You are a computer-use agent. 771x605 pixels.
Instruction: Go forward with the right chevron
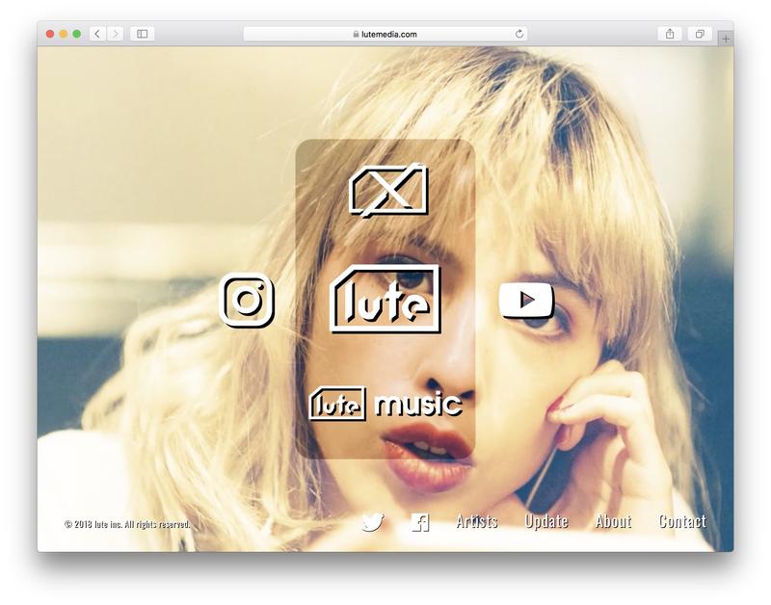click(116, 34)
